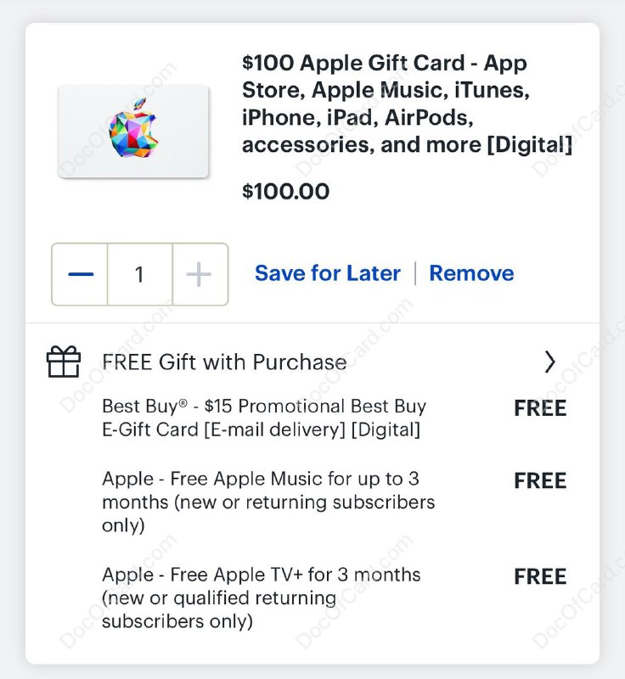
Task: Click the Apple logo on the gift card image
Action: point(132,132)
